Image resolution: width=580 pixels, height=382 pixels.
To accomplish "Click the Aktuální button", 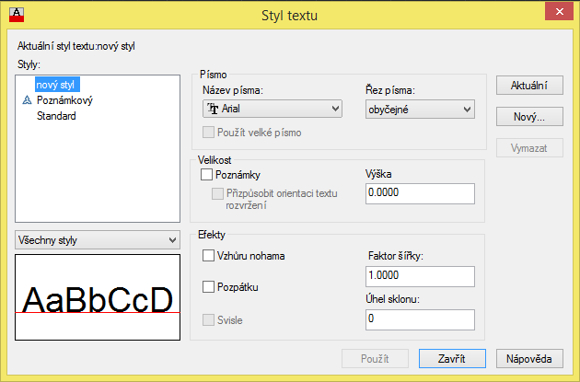I will point(529,86).
